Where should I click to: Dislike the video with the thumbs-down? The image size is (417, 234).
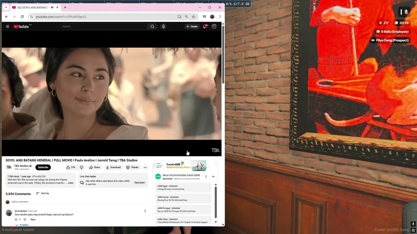(x=81, y=167)
